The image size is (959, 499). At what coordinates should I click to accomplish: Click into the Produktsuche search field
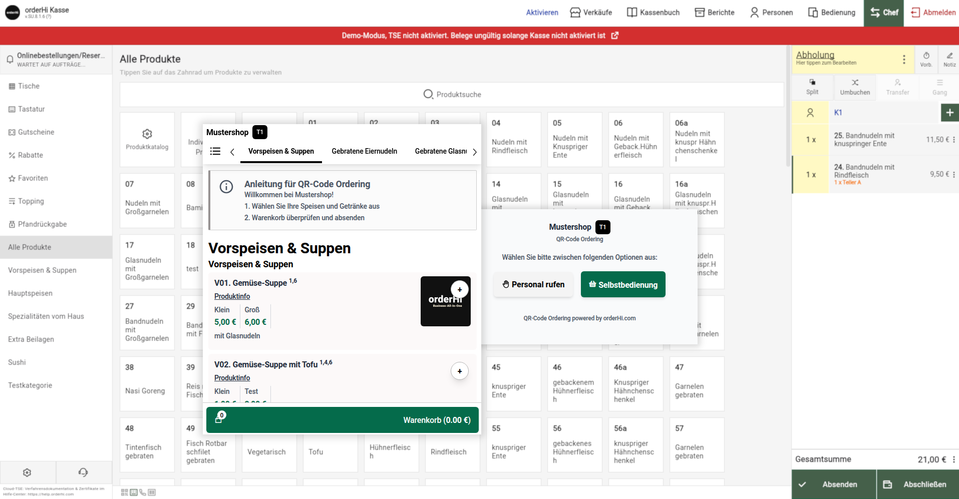452,95
